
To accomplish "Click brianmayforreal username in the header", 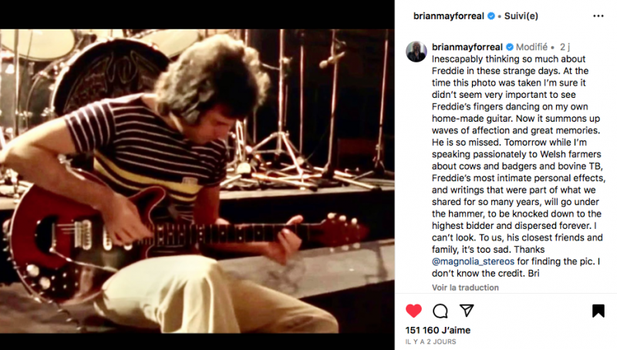I will pos(449,16).
